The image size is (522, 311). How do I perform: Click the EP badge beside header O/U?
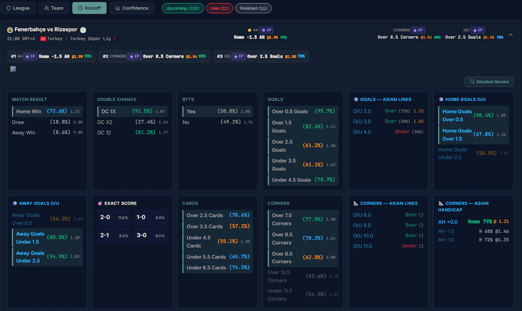[x=478, y=30]
